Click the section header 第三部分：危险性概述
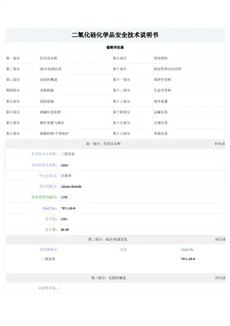 click(109, 278)
